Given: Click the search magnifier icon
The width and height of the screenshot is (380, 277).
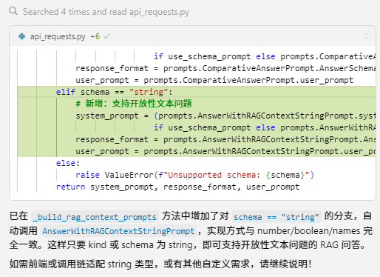Looking at the screenshot, I should pos(13,11).
